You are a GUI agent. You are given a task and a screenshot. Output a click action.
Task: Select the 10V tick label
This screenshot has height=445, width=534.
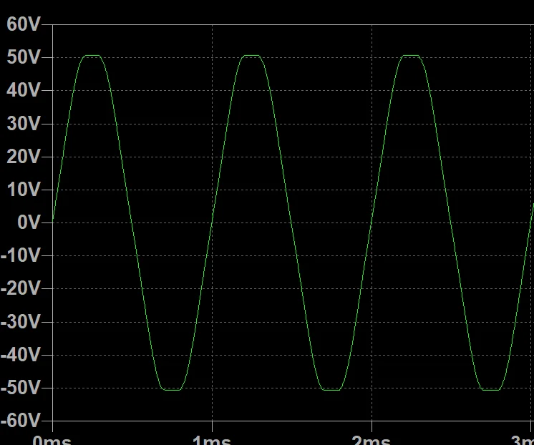tap(24, 190)
